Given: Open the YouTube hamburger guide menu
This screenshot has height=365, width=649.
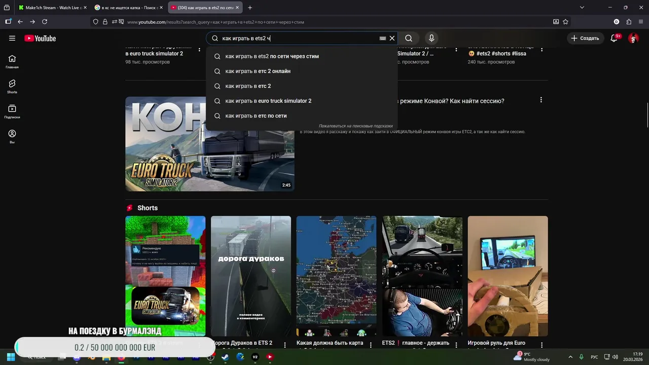Looking at the screenshot, I should [12, 38].
